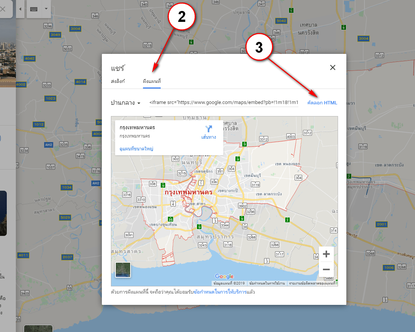This screenshot has width=415, height=332.
Task: Click road 1012 shield on background map
Action: click(x=39, y=124)
